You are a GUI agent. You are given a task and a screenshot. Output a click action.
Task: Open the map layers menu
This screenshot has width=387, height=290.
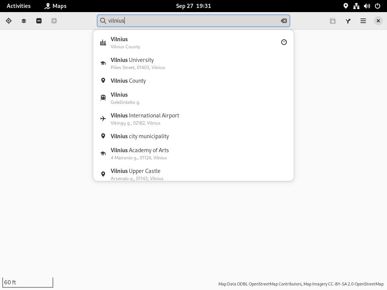click(24, 21)
